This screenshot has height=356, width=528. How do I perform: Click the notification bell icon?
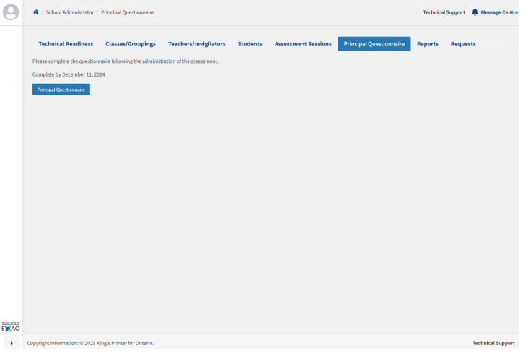(x=475, y=12)
